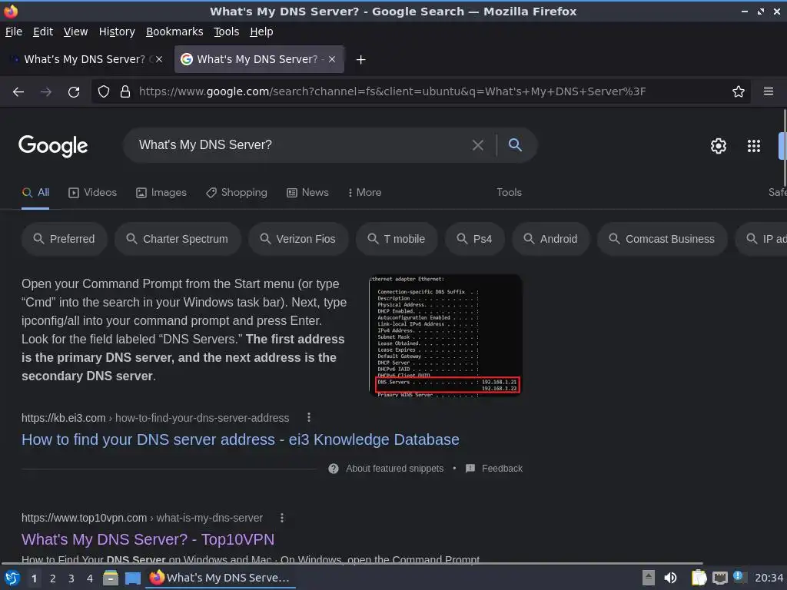Expand the More search categories
The height and width of the screenshot is (590, 787).
click(x=364, y=193)
